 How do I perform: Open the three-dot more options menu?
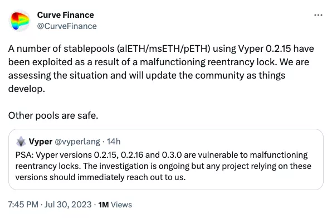pos(318,15)
